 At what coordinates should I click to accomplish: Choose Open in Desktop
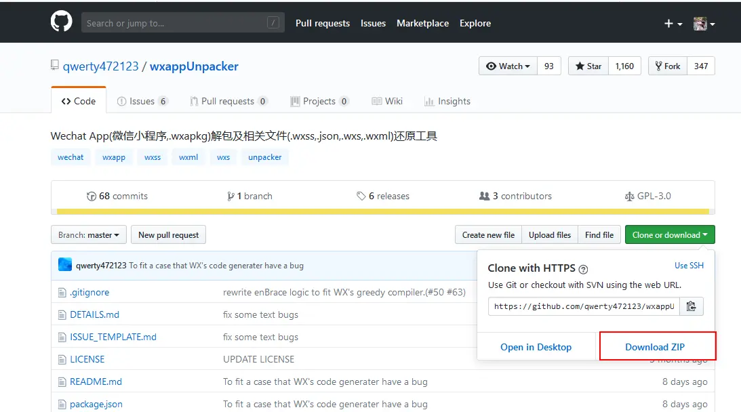click(x=536, y=347)
